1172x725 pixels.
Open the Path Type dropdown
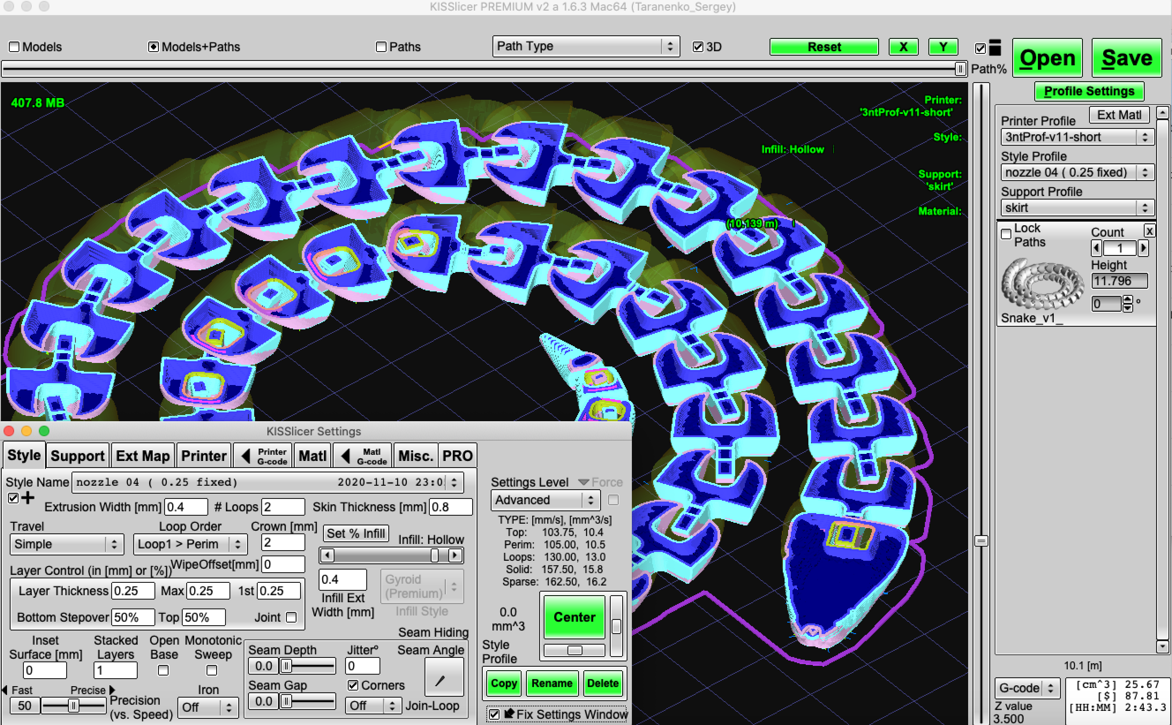[586, 46]
